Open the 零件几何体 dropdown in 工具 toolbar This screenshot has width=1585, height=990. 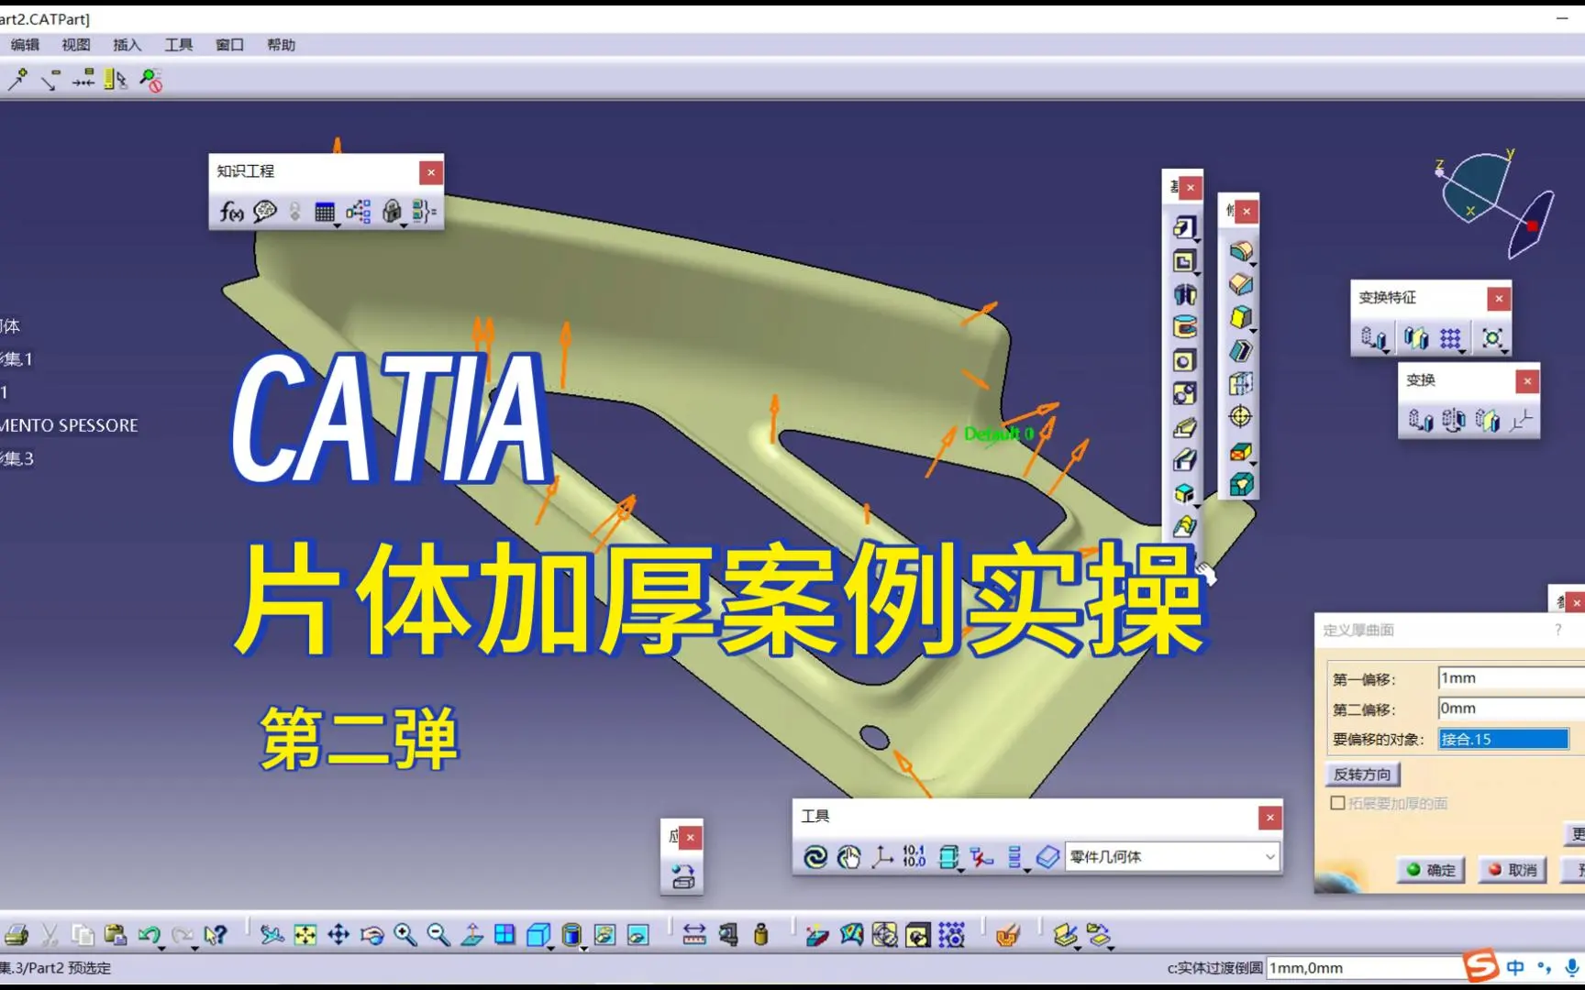[x=1270, y=857]
